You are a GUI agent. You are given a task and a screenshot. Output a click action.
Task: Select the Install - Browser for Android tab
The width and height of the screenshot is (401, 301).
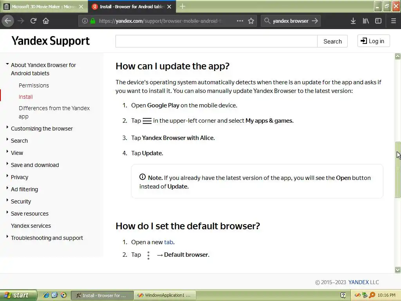tap(132, 7)
